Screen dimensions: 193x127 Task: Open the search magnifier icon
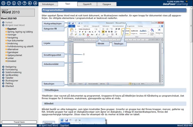pos(19,3)
